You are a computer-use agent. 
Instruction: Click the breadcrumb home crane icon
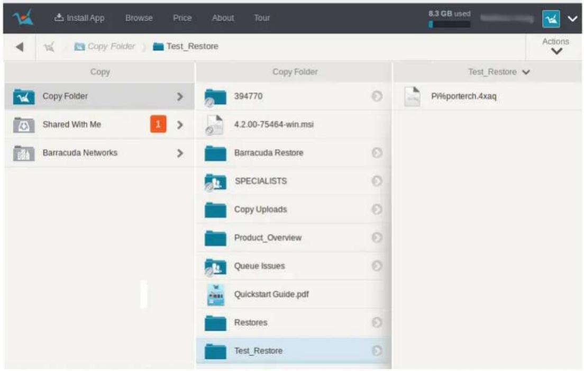click(49, 47)
